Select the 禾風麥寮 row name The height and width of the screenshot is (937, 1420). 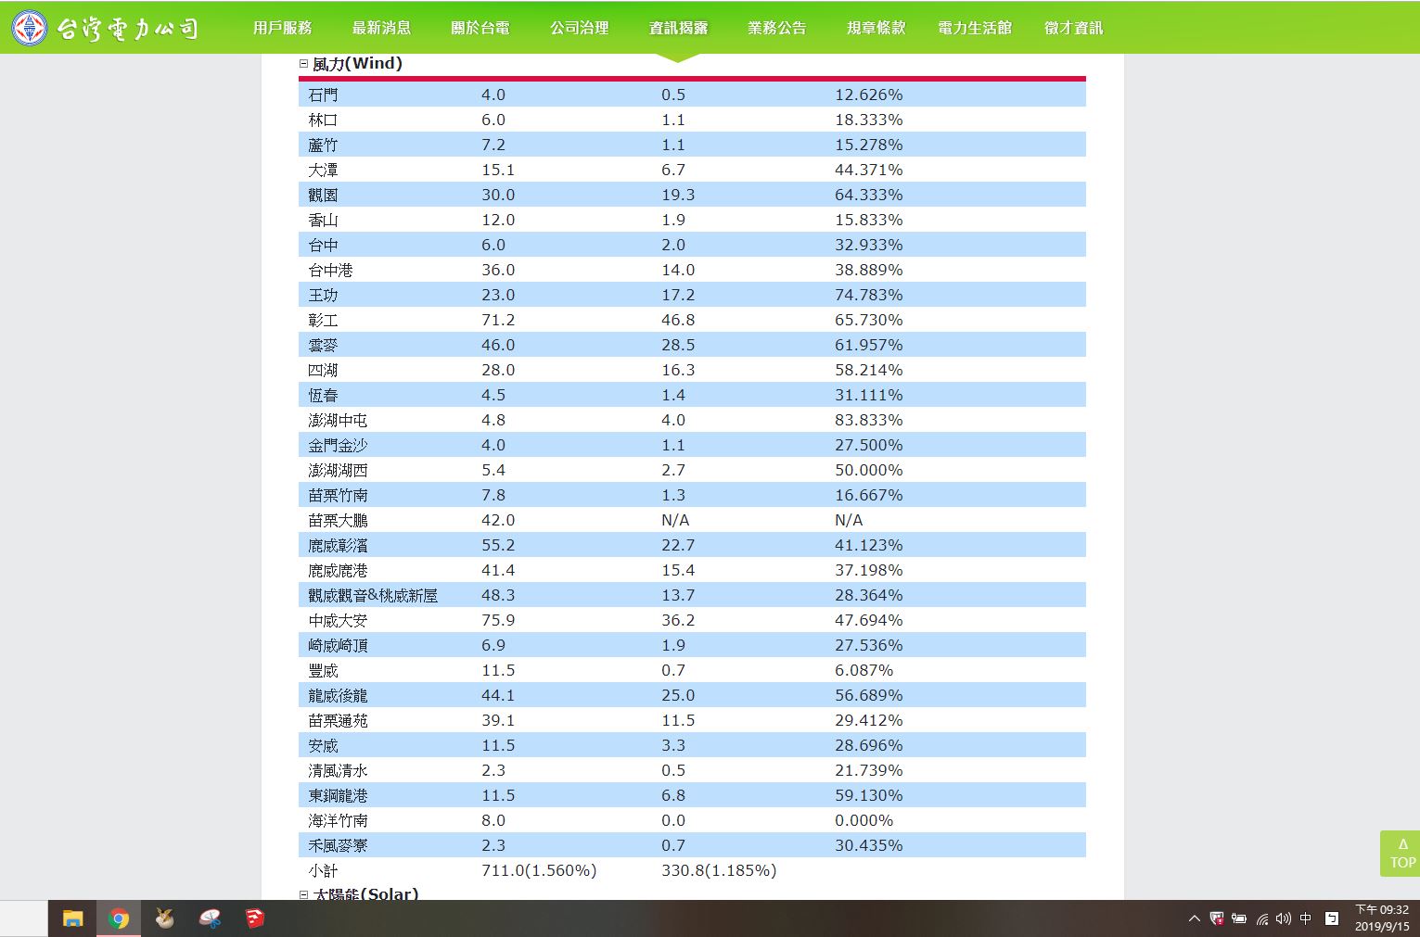[x=338, y=845]
